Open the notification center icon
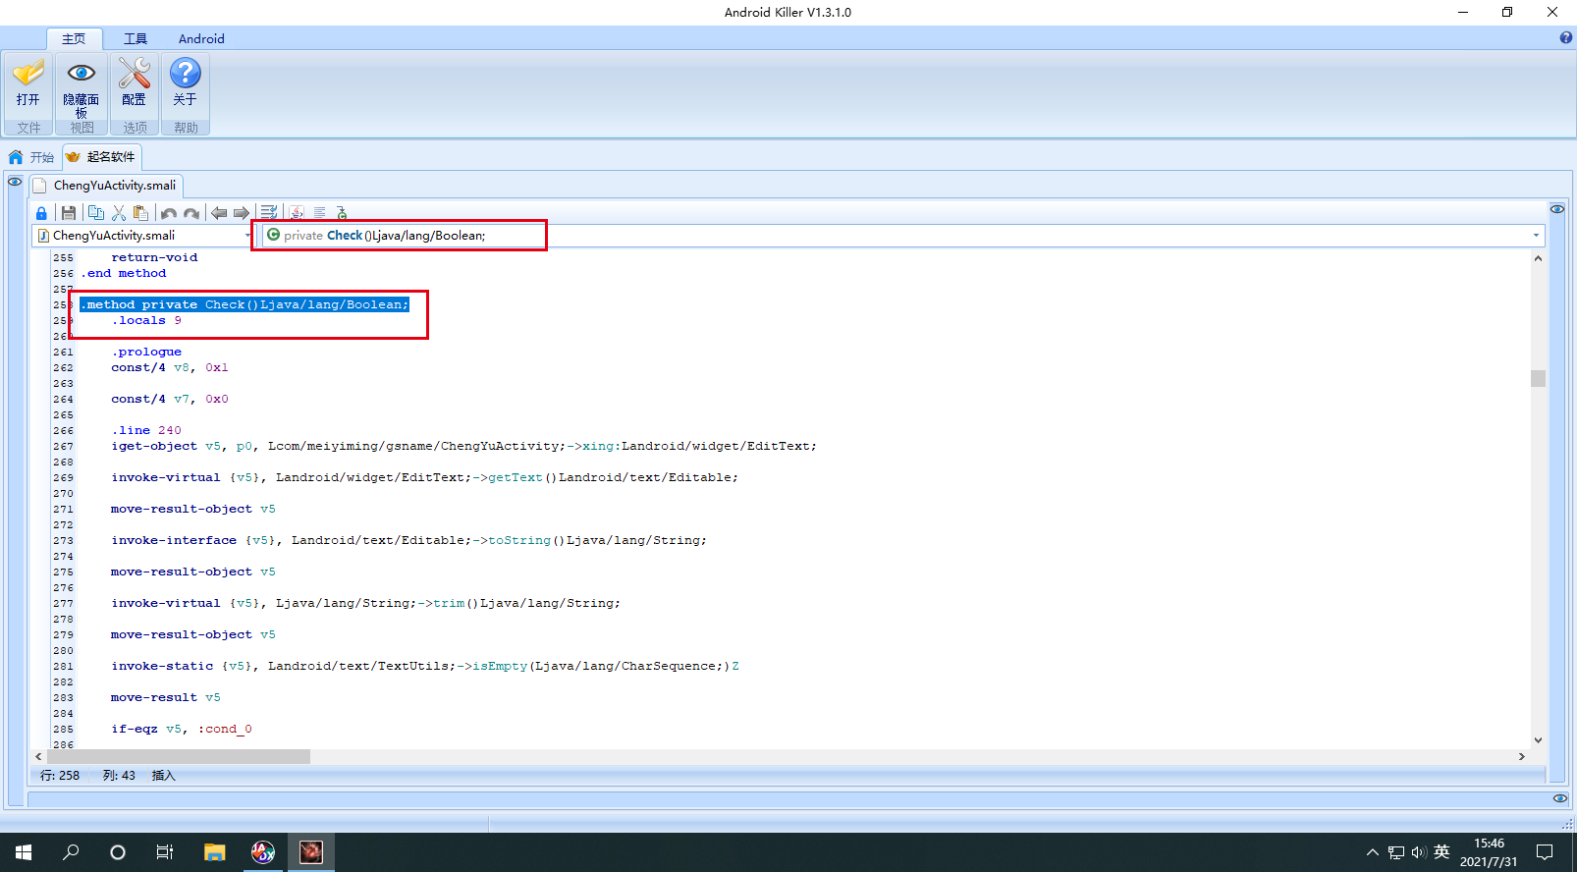This screenshot has height=872, width=1577. (1545, 852)
